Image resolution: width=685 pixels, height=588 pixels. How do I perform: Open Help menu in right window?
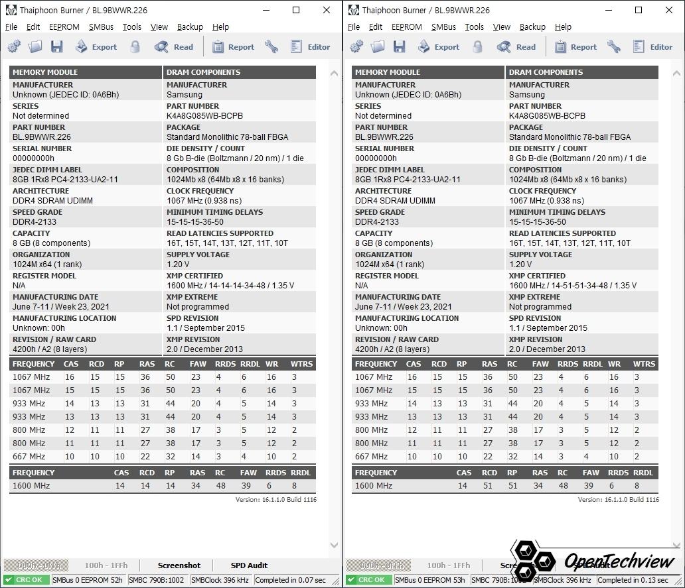tap(563, 27)
